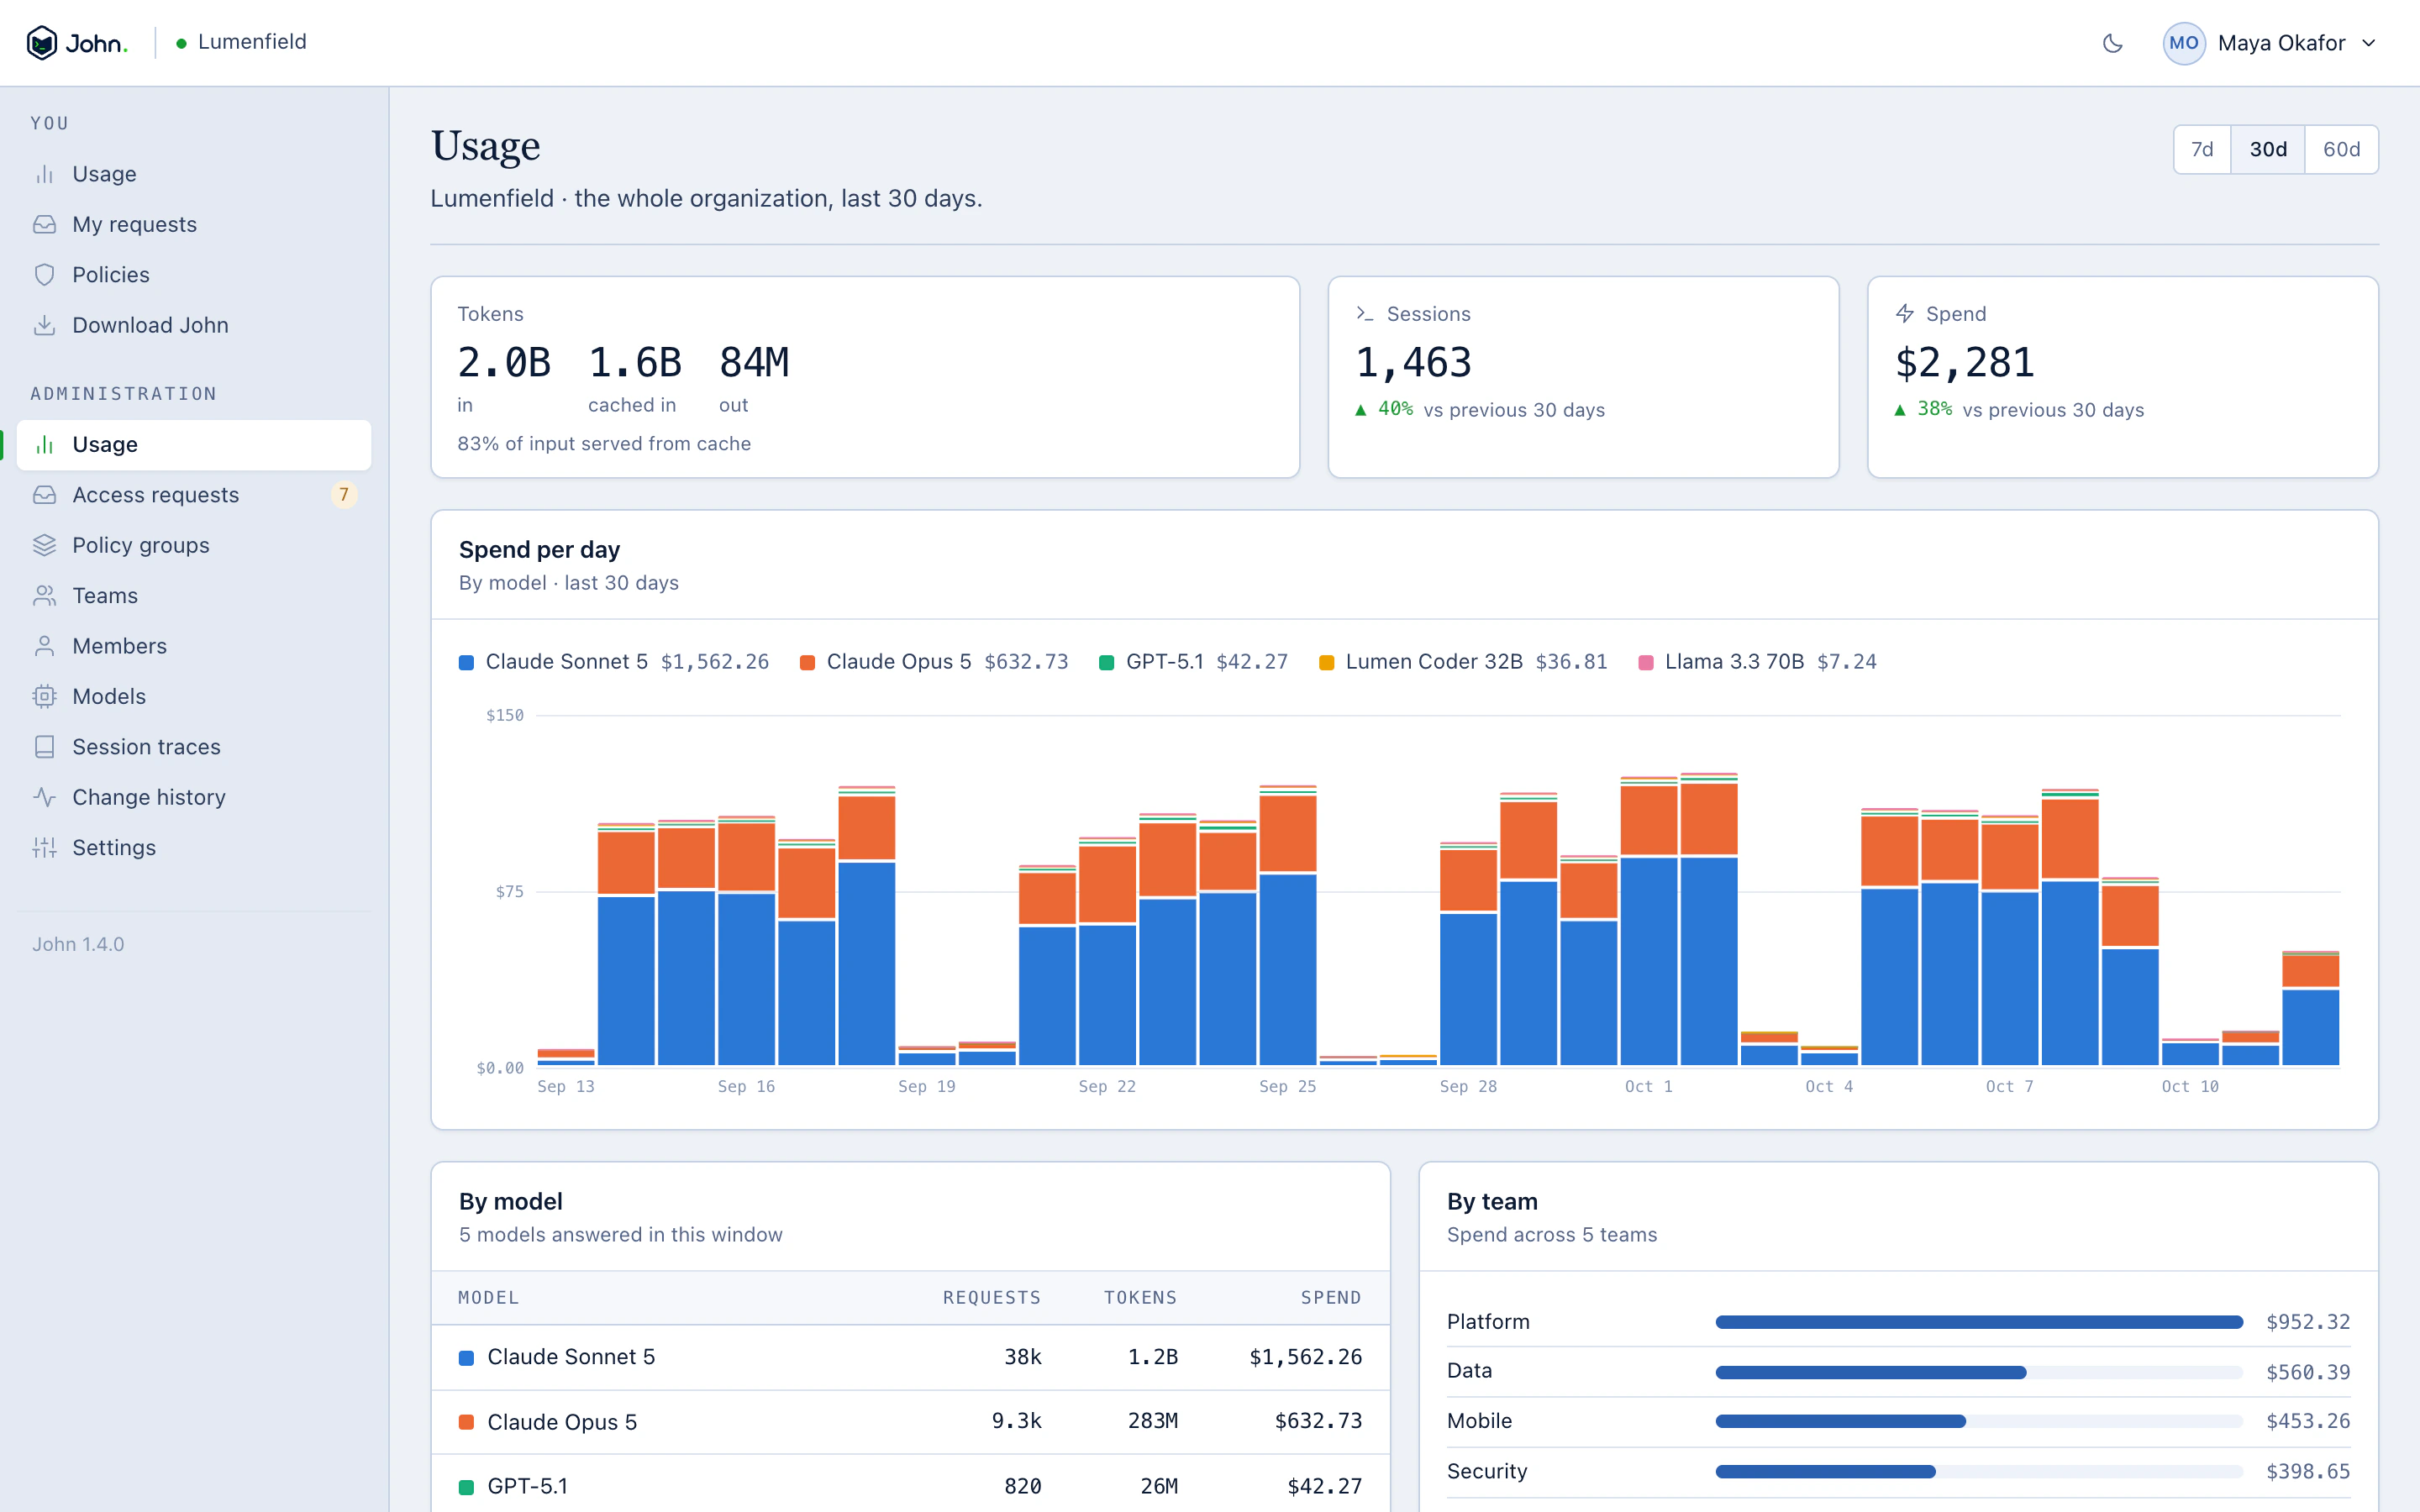Choose the 60d time range

(2341, 150)
